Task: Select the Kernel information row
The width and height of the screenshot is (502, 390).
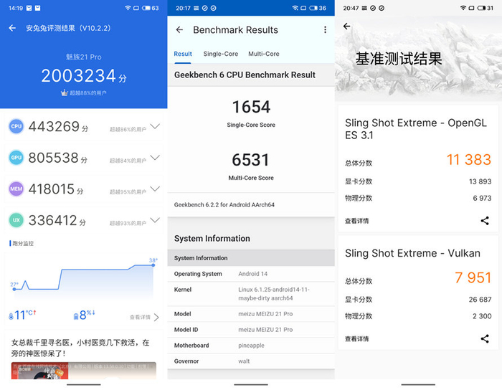Action: [x=251, y=294]
